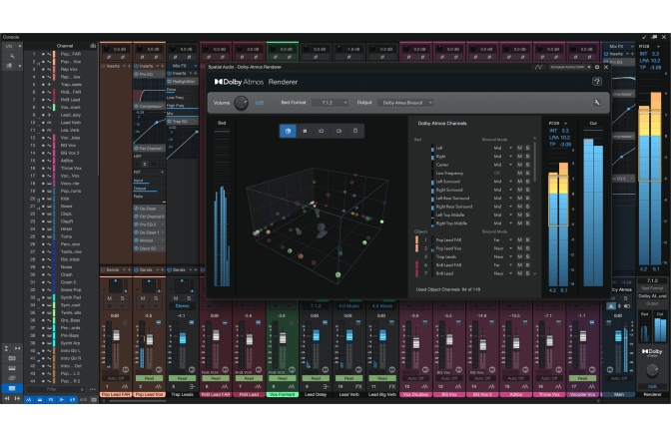The width and height of the screenshot is (671, 439).
Task: Mute the Center bed channel
Action: [520, 165]
